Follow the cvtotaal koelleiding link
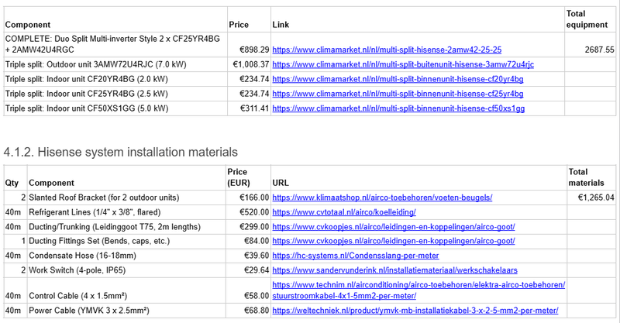 pos(344,212)
